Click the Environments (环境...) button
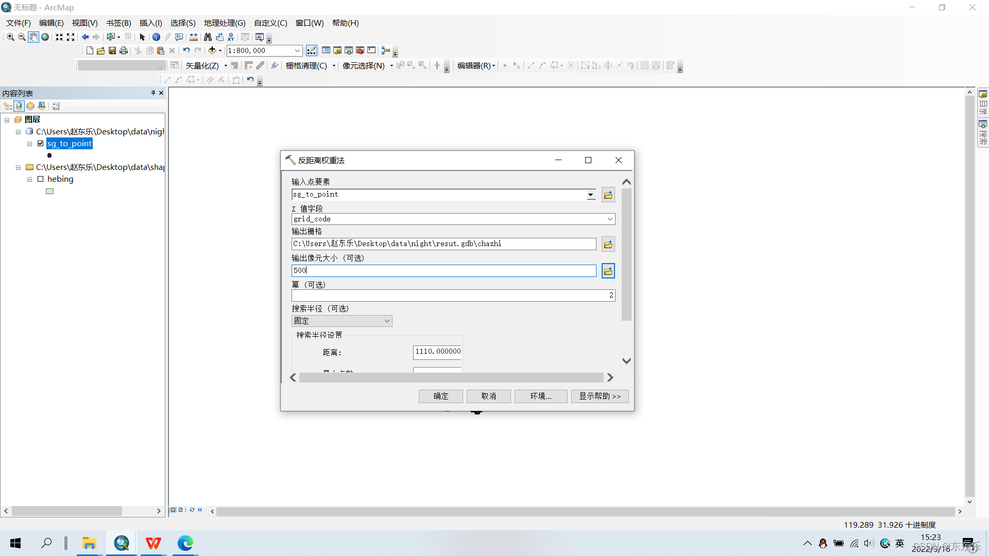The image size is (989, 556). point(540,396)
